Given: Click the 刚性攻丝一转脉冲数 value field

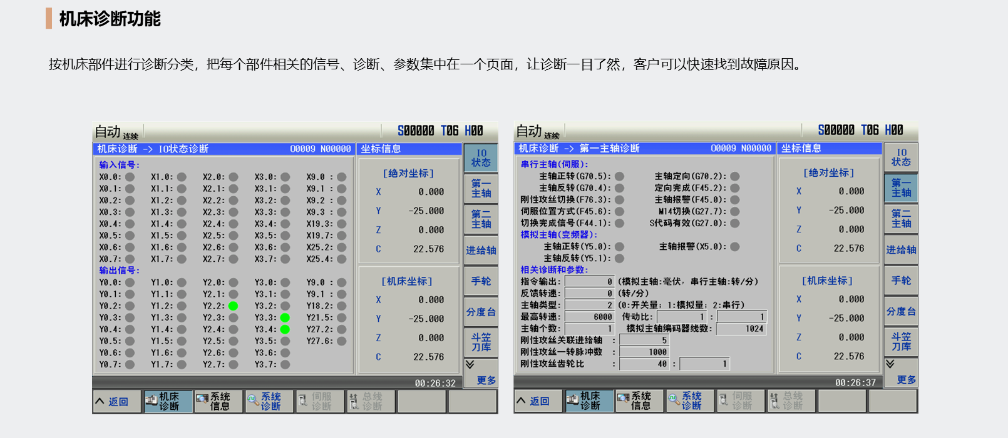Looking at the screenshot, I should coord(644,352).
